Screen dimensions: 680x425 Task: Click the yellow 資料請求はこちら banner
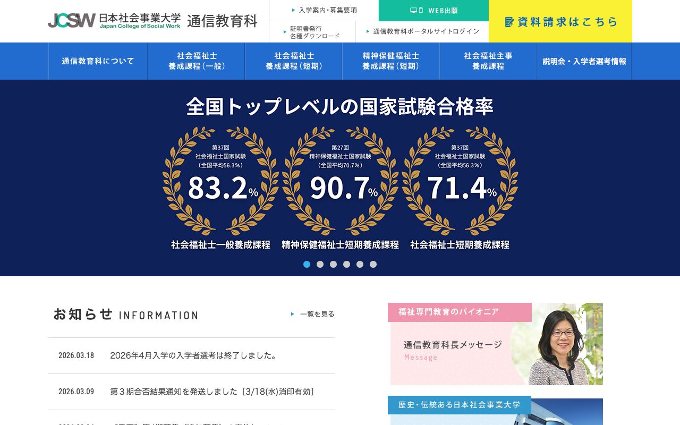pos(560,21)
